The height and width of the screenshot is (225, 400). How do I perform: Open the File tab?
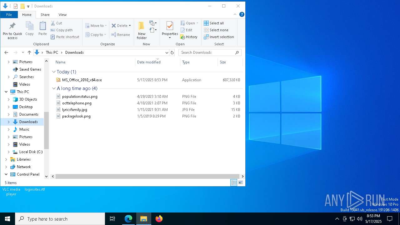[x=9, y=15]
